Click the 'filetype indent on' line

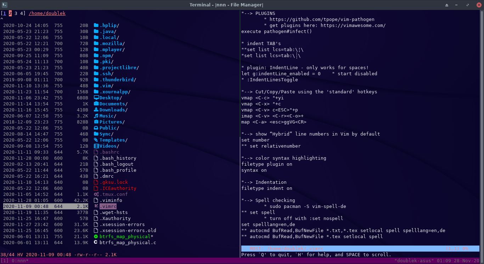tap(267, 188)
